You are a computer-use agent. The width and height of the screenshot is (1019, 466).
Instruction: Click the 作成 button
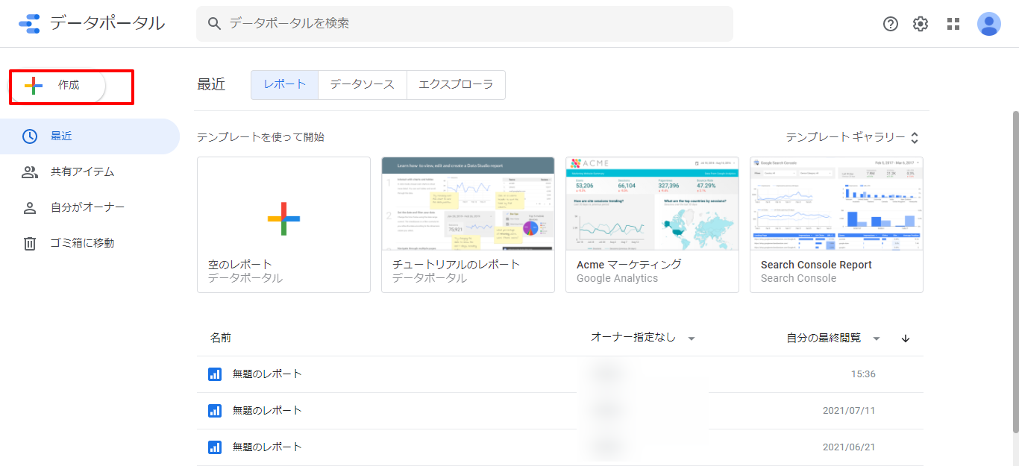[57, 86]
